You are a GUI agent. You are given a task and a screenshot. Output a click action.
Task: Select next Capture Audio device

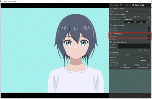[149, 65]
